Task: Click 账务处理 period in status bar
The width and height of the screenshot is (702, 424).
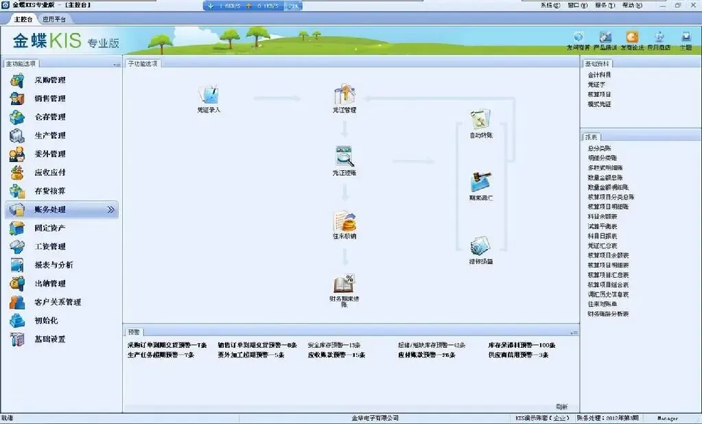Action: coord(608,419)
